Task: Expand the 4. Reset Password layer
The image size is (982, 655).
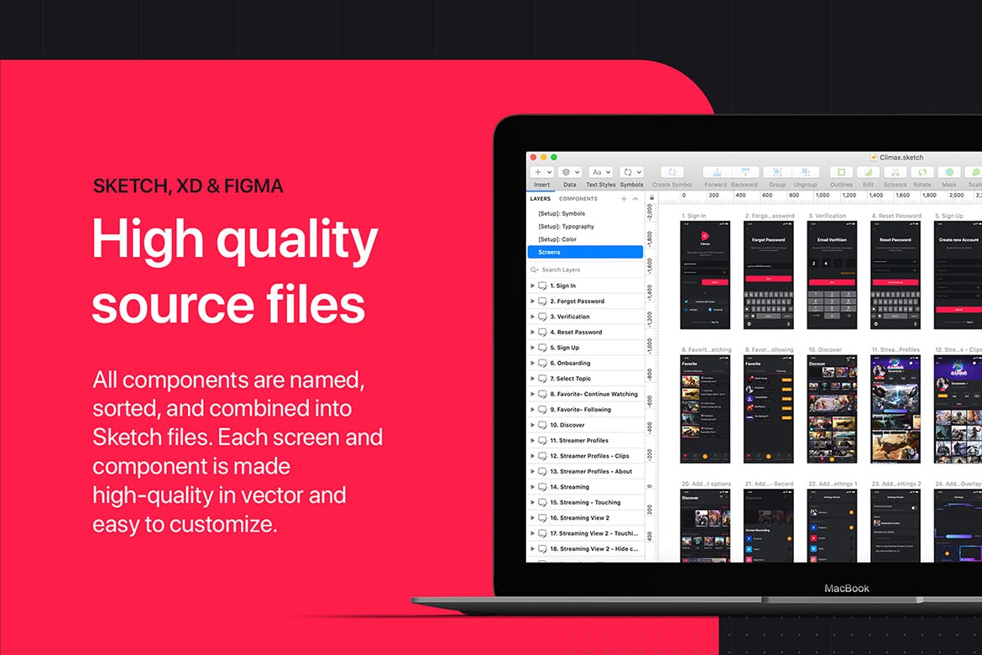Action: tap(532, 333)
